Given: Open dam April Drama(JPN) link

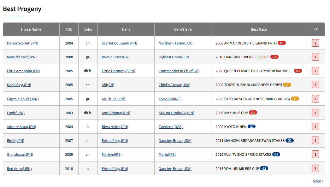Looking at the screenshot, I should tap(116, 113).
